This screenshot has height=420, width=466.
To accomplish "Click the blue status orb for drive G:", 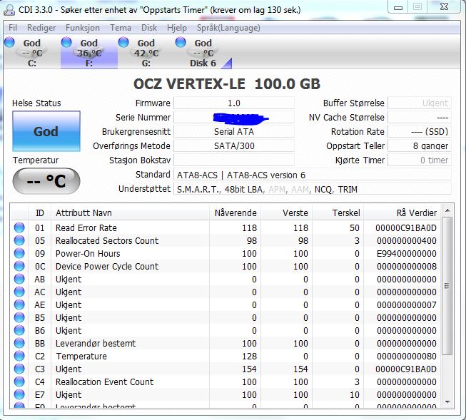I will tap(123, 42).
